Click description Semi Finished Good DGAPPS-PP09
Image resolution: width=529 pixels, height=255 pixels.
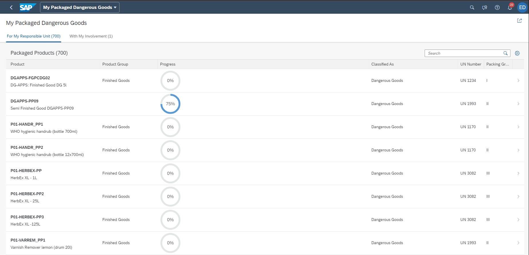tap(42, 108)
